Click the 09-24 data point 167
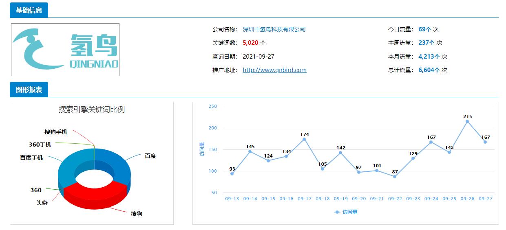This screenshot has width=506, height=230. pyautogui.click(x=431, y=142)
